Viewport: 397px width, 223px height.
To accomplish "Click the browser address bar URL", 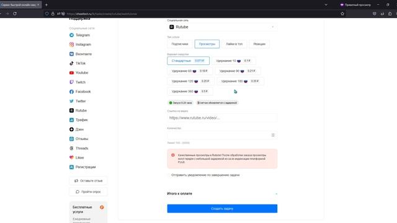I will click(102, 14).
